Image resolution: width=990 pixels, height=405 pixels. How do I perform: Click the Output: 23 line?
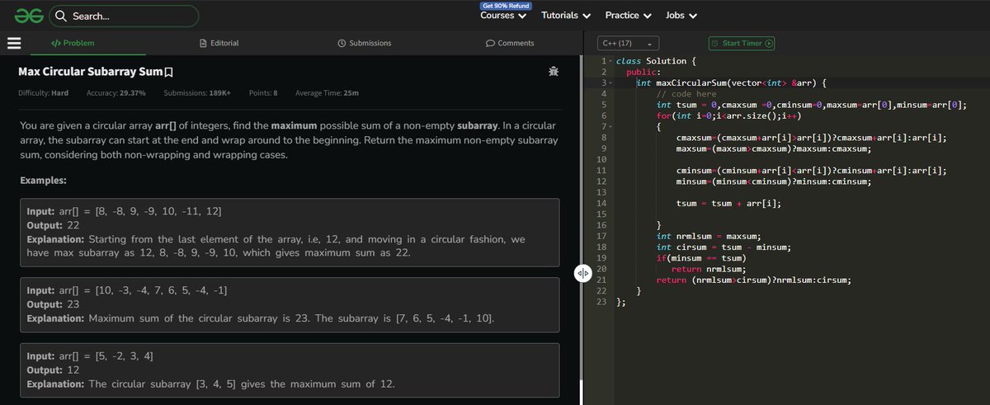[53, 304]
